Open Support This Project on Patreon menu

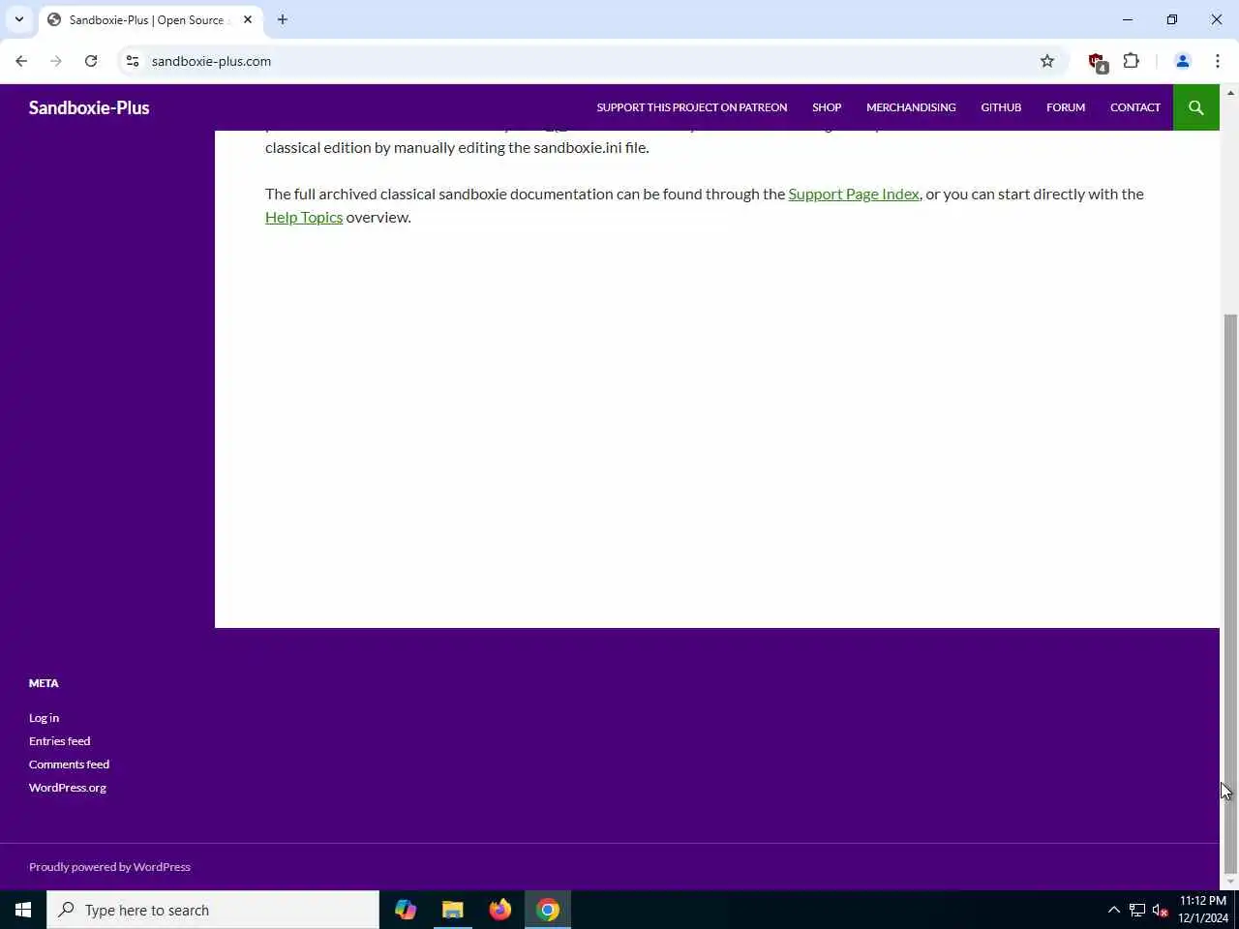692,107
